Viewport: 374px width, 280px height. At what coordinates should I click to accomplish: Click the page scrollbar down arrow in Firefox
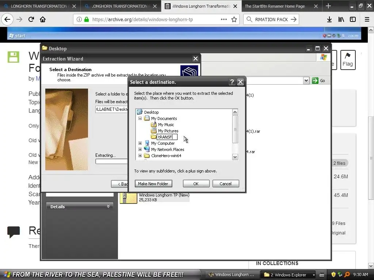click(371, 266)
